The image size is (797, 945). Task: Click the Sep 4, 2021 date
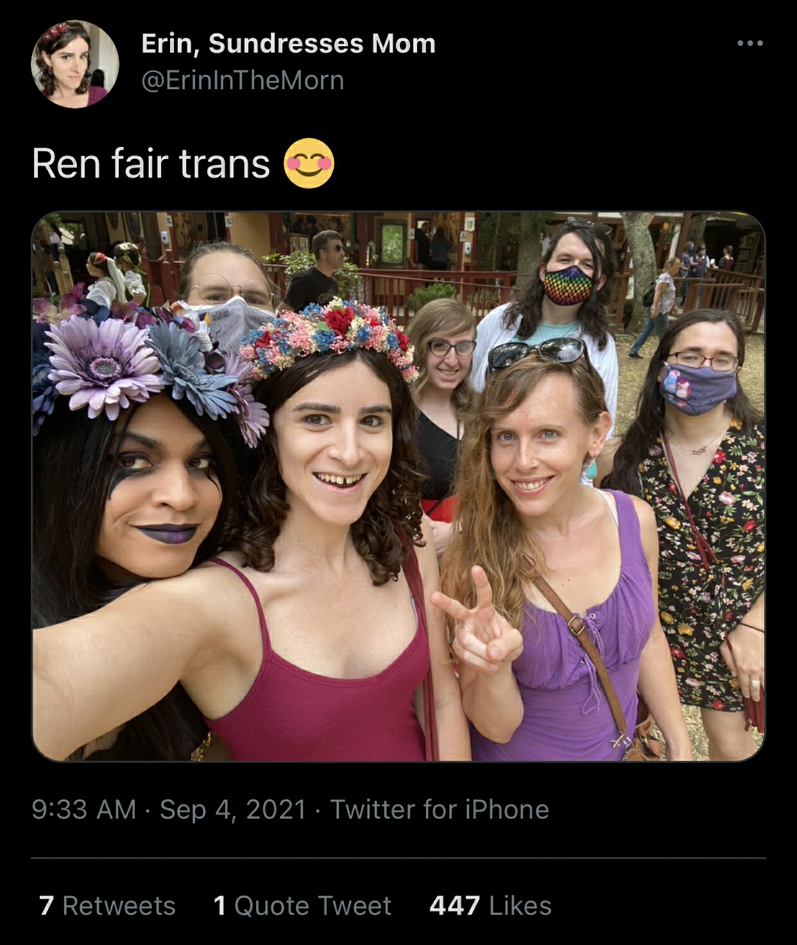(x=233, y=810)
